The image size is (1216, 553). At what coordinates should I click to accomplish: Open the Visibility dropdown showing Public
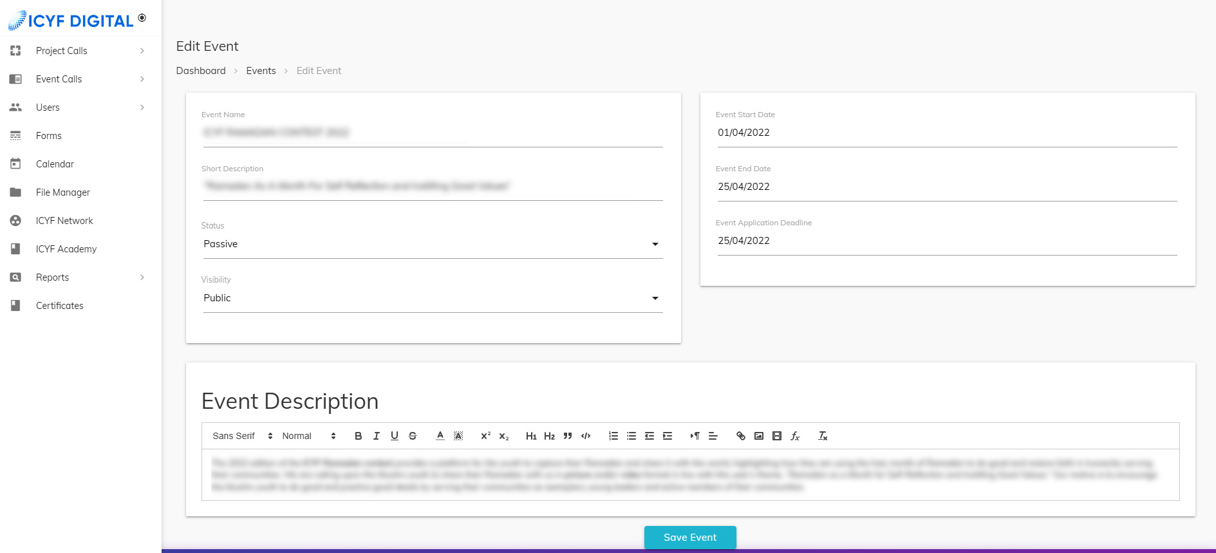point(433,298)
